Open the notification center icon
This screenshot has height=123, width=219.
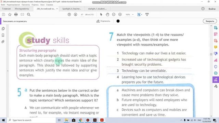pos(215,120)
